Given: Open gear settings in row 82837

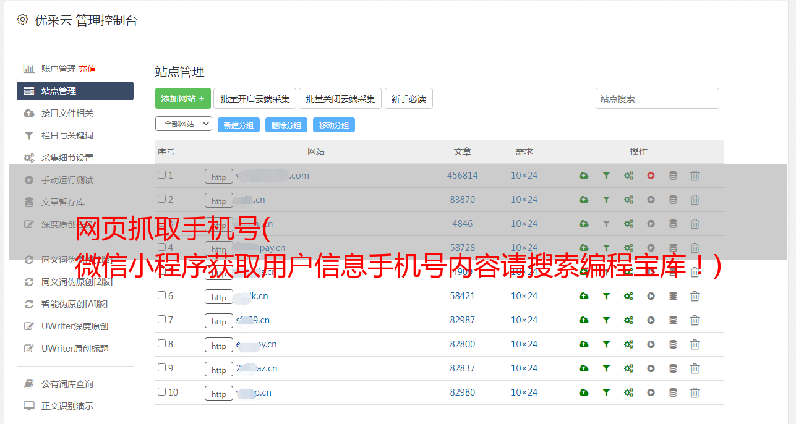Looking at the screenshot, I should [628, 368].
